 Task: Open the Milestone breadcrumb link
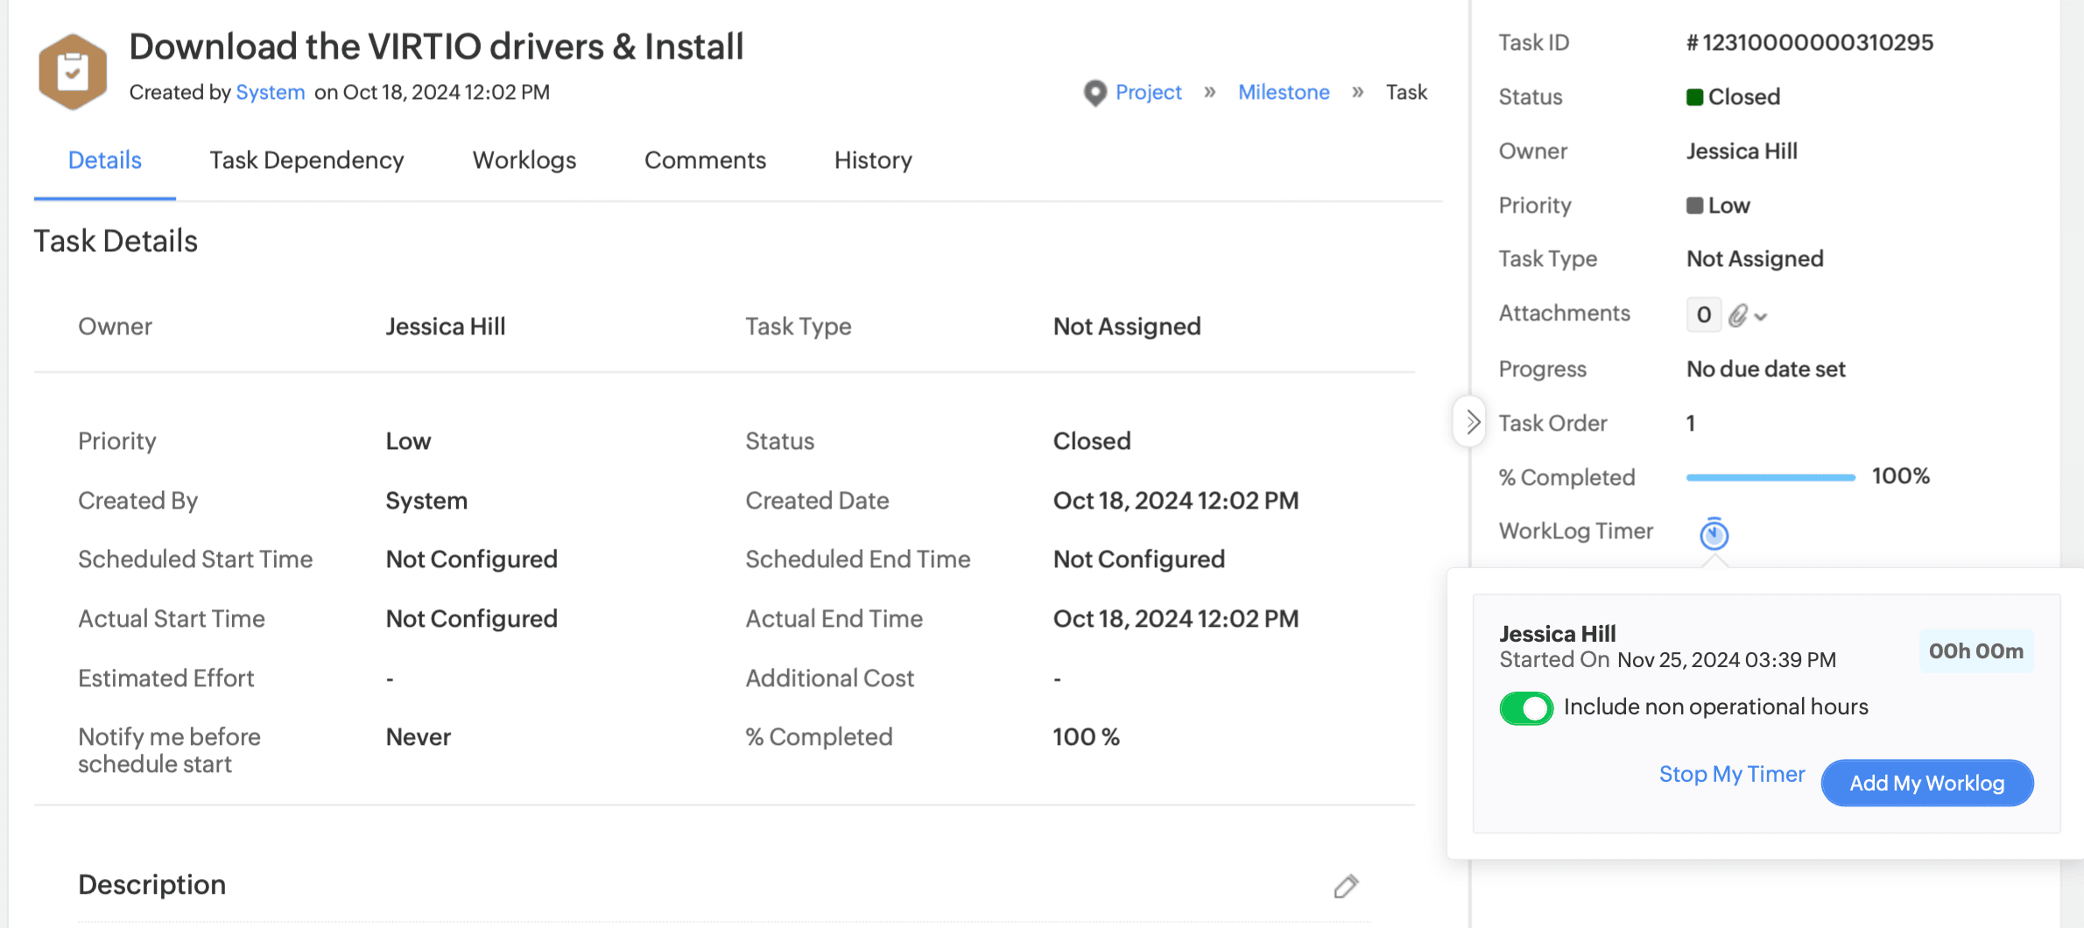coord(1283,93)
